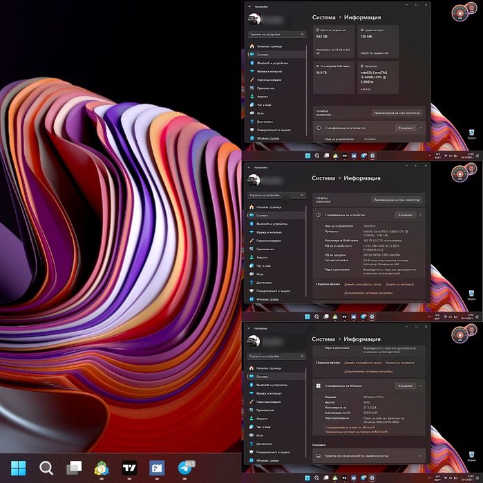This screenshot has height=483, width=483.
Task: Click the large magnifier Search taskbar icon
Action: 46,468
